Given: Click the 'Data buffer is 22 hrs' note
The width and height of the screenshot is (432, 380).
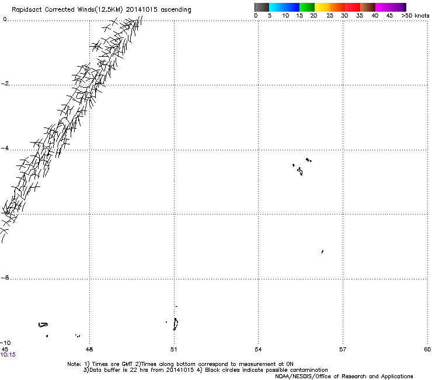Looking at the screenshot, I should tap(205, 370).
